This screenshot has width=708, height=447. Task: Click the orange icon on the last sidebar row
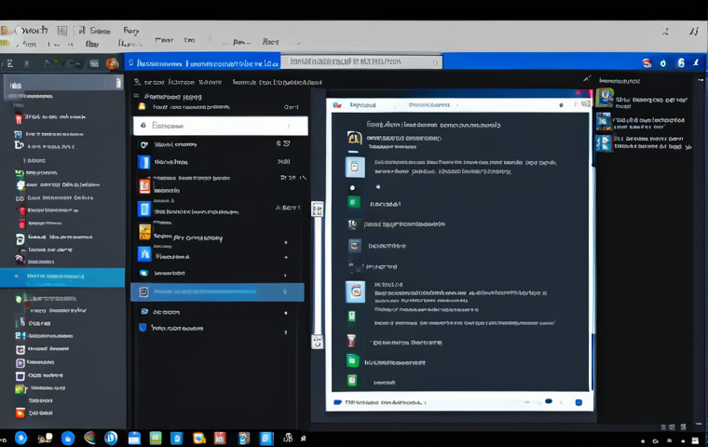[20, 413]
